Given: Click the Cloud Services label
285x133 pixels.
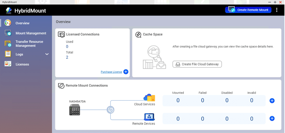Looking at the screenshot, I should pos(144,104).
